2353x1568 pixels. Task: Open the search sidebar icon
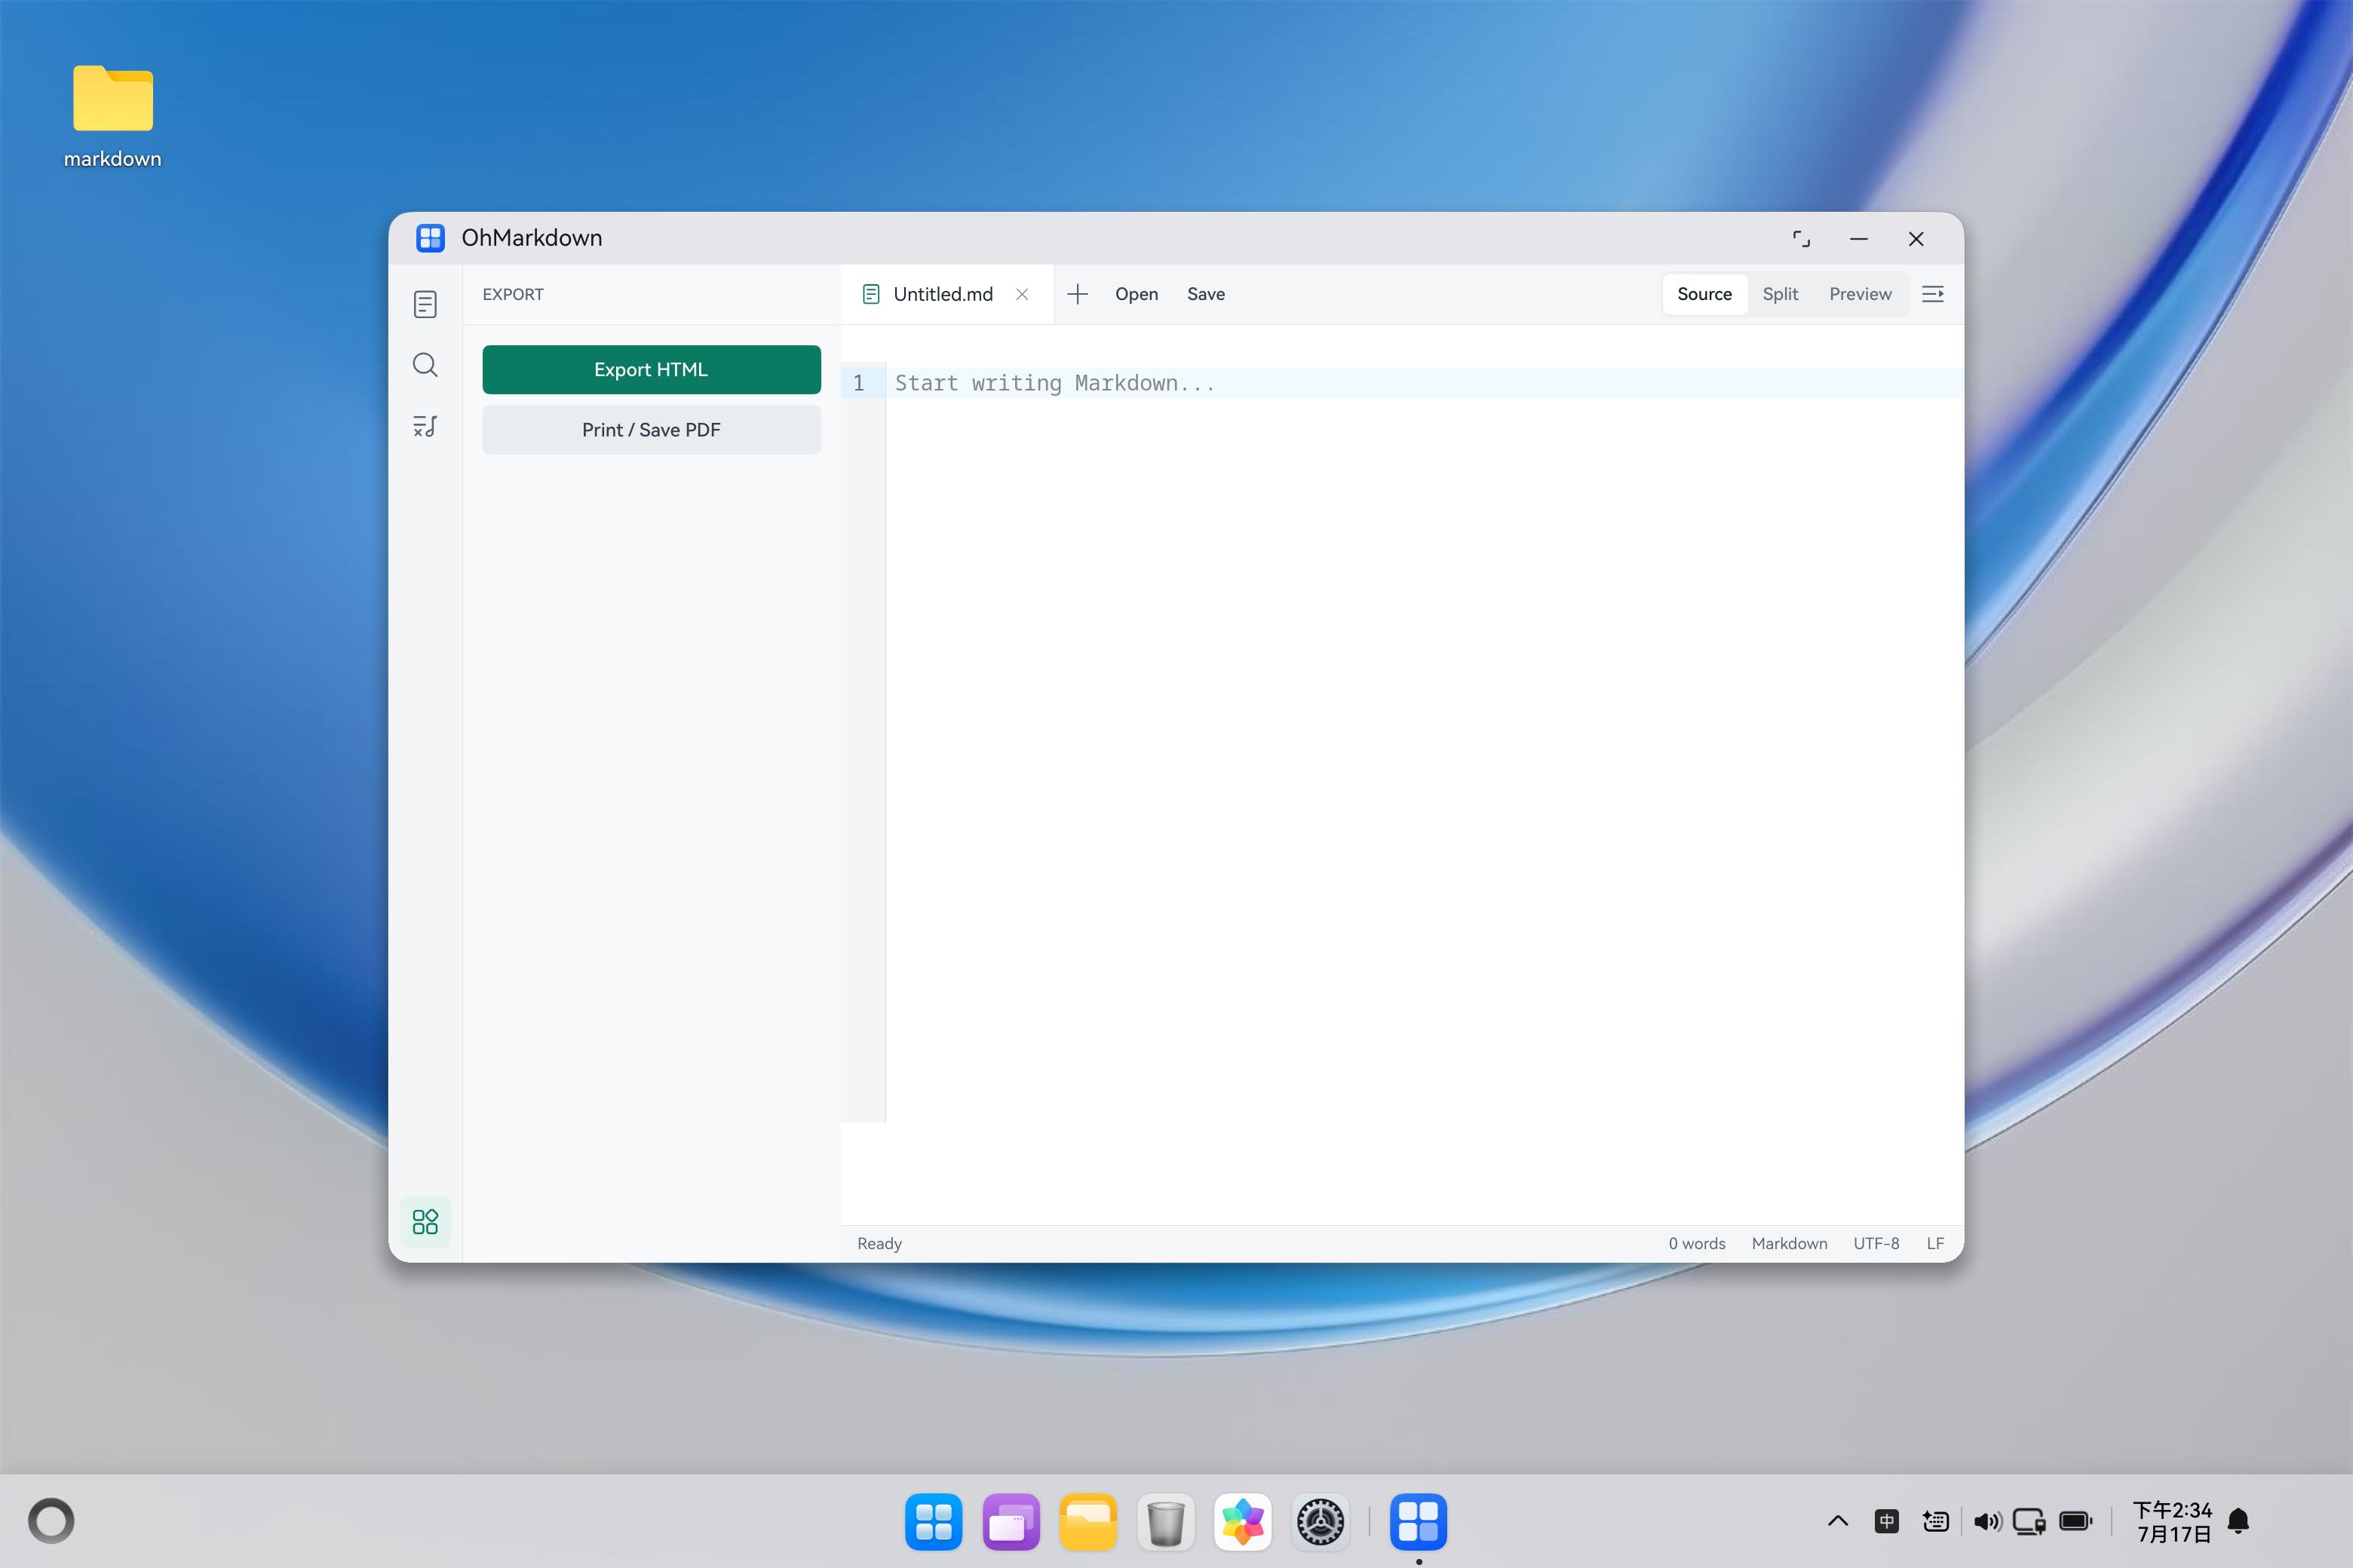click(425, 365)
